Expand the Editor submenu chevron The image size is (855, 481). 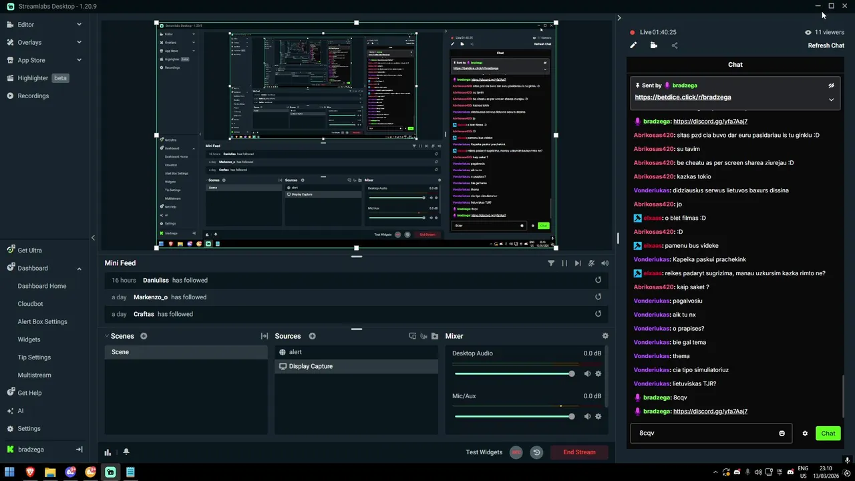pos(79,25)
